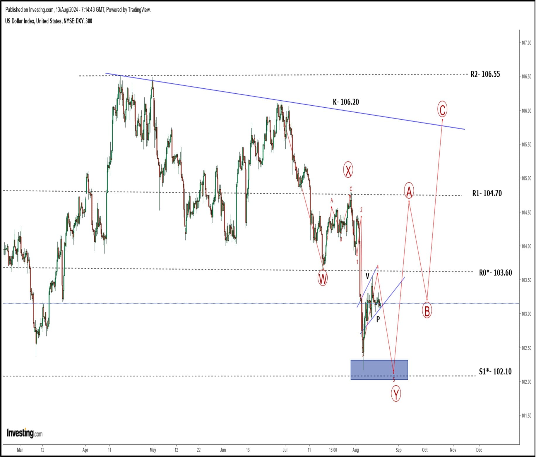Click the R1- 104.70 level label
Viewport: 536px width, 457px height.
coord(487,193)
